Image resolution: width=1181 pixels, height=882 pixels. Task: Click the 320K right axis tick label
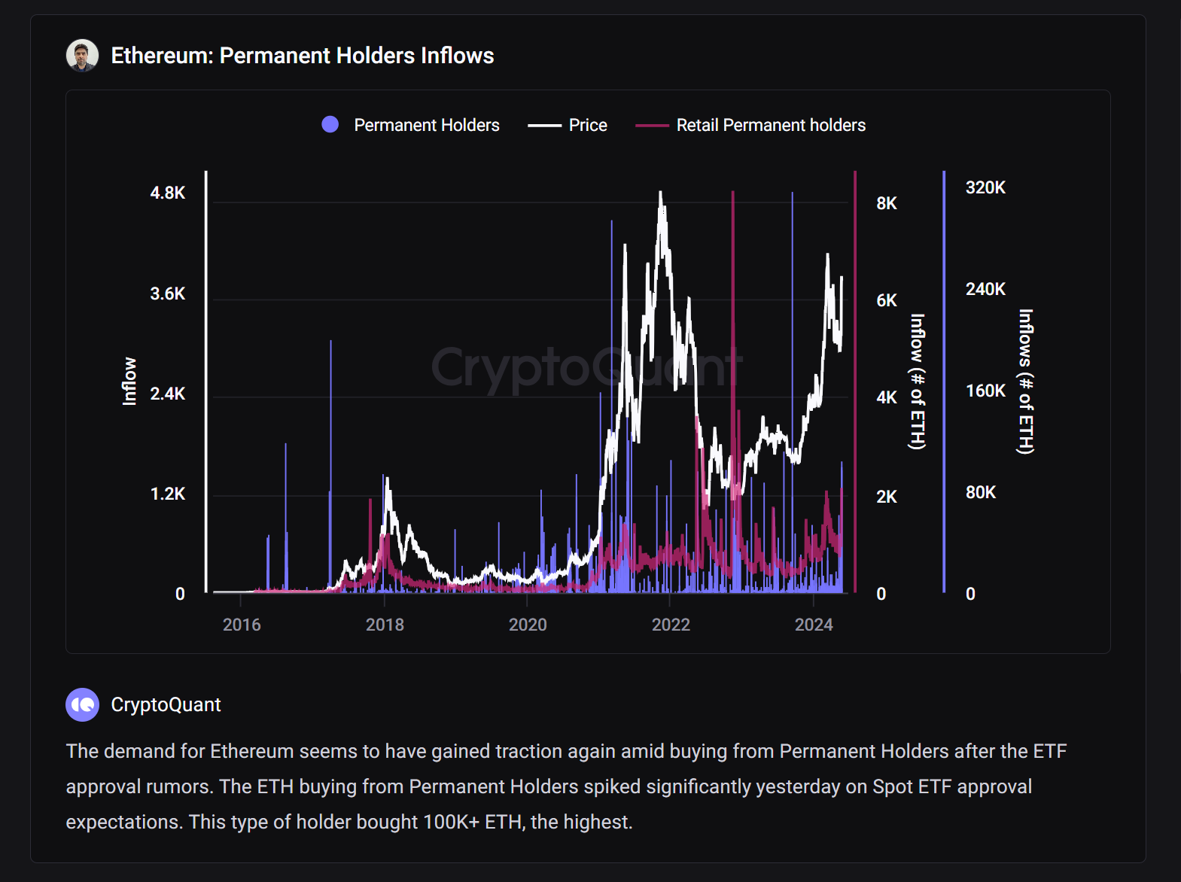(985, 188)
